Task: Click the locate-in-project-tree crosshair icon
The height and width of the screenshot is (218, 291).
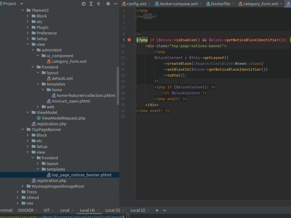Action: tap(84, 4)
